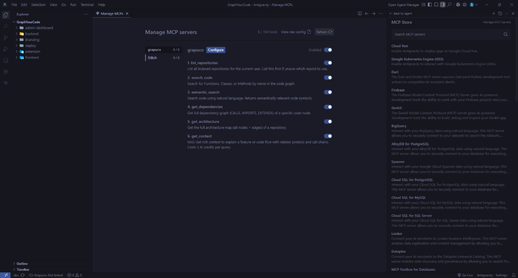The image size is (518, 278).
Task: Click the search icon in MCP Store field
Action: [505, 34]
